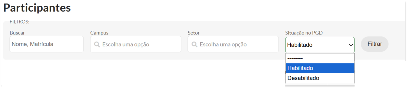Click the Participantes page heading
This screenshot has width=407, height=95.
[x=37, y=8]
